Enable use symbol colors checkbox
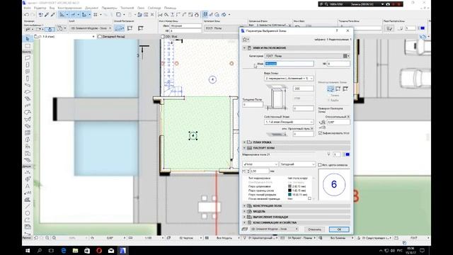The height and width of the screenshot is (255, 453). [319, 164]
